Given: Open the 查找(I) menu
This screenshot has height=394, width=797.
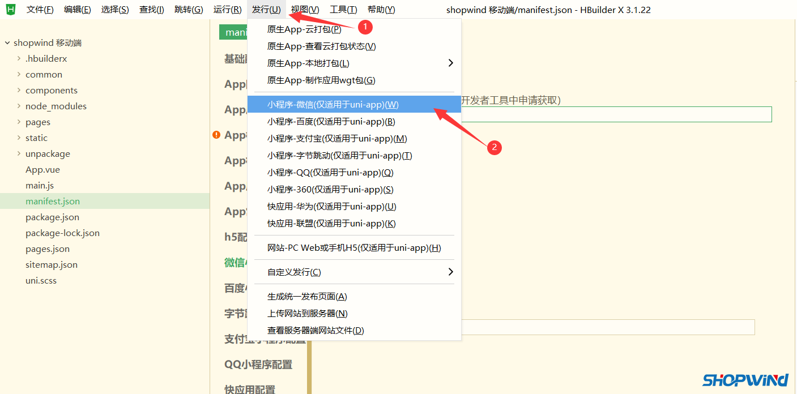Looking at the screenshot, I should coord(152,10).
